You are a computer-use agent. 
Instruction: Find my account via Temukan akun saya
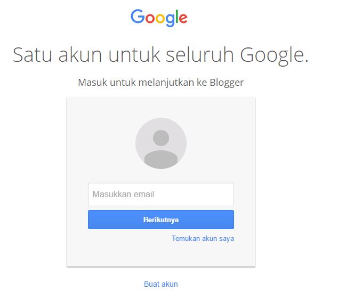click(x=203, y=239)
